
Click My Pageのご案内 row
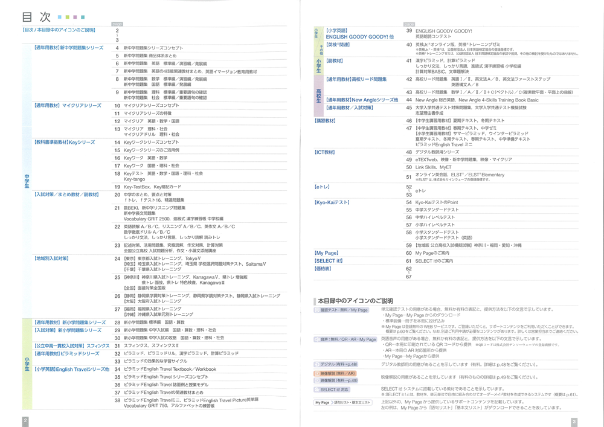pyautogui.click(x=432, y=253)
